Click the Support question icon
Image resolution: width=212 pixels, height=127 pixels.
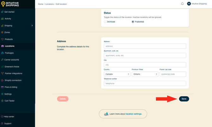pos(2,123)
